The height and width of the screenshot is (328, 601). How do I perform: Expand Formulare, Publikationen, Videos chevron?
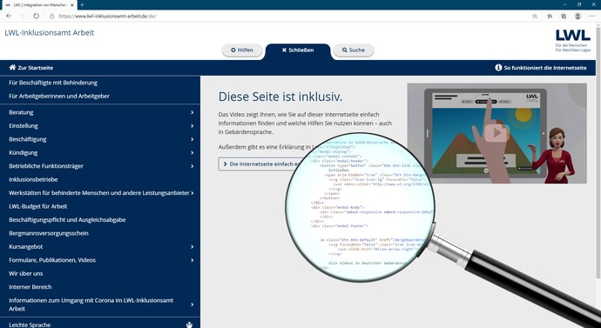tap(192, 260)
